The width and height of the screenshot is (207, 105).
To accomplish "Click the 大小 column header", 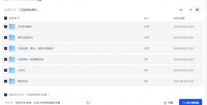I will click(146, 18).
